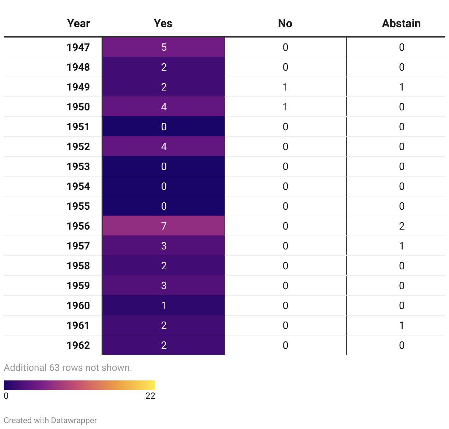The image size is (449, 429).
Task: Select the 1950 Yes cell showing 4
Action: click(164, 107)
